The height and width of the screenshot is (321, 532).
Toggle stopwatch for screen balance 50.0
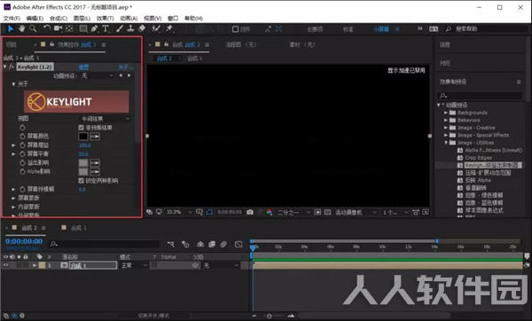22,154
